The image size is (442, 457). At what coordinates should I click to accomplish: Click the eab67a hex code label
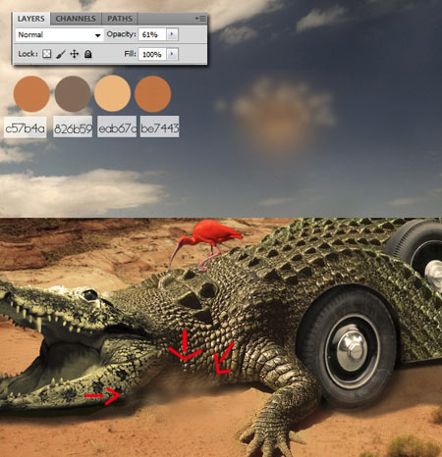pyautogui.click(x=117, y=127)
